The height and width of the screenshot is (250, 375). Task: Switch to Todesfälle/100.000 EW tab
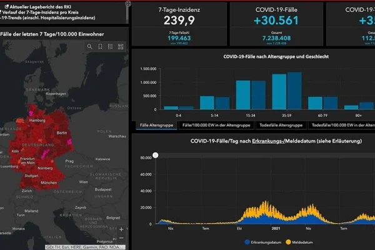click(342, 125)
